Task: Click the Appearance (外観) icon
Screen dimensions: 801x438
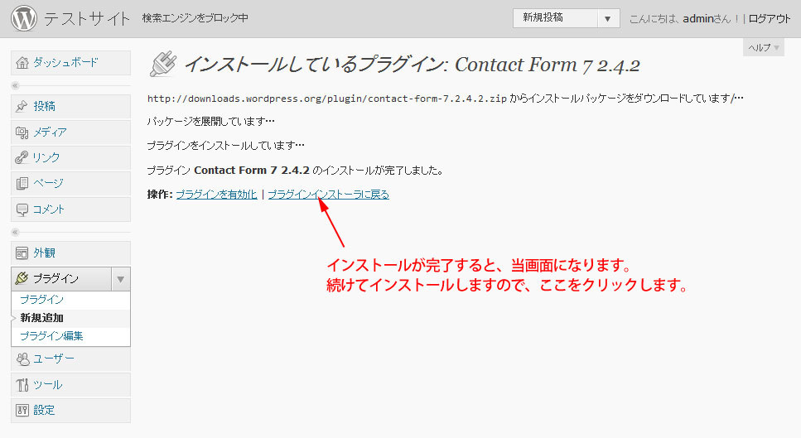Action: click(x=22, y=253)
